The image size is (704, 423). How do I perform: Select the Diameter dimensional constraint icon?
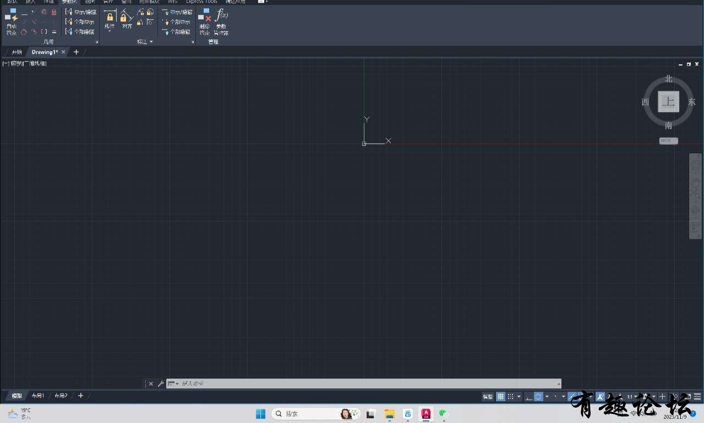(150, 12)
